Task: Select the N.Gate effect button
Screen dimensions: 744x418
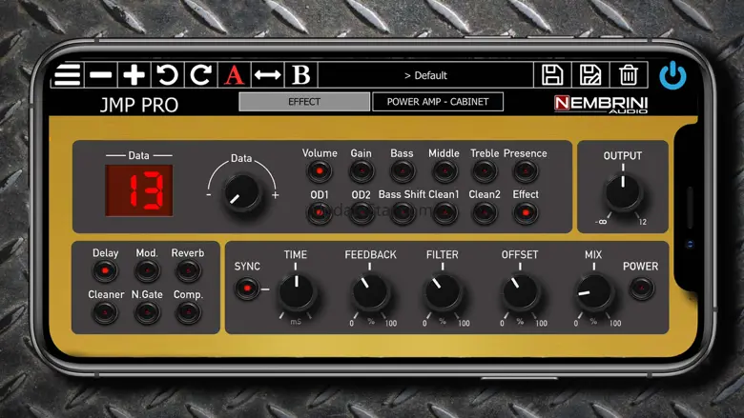Action: [x=147, y=313]
